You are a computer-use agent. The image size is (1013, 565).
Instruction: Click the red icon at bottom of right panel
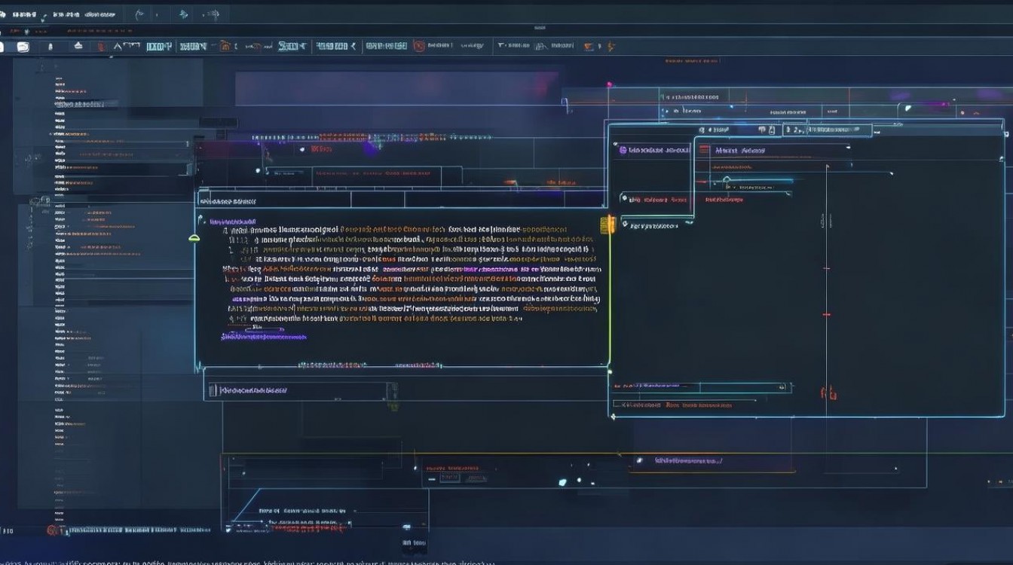(x=829, y=392)
